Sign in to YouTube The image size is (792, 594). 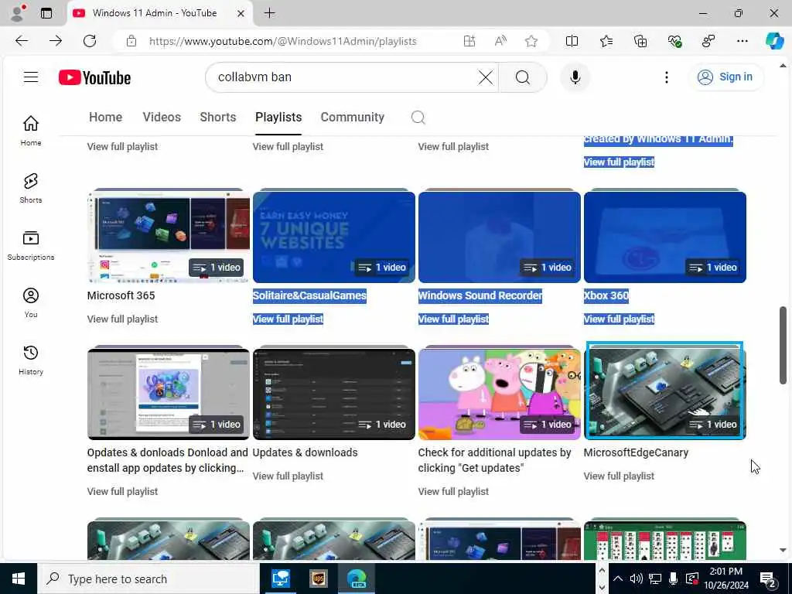(x=725, y=77)
